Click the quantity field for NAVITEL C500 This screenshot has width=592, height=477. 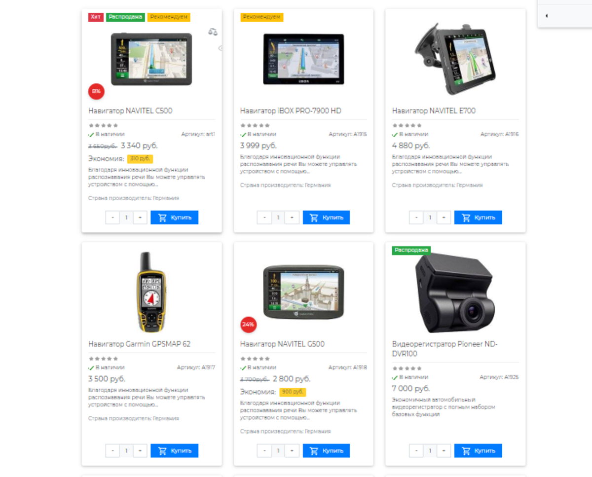[x=126, y=218]
